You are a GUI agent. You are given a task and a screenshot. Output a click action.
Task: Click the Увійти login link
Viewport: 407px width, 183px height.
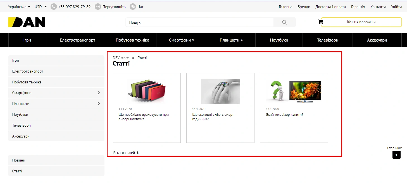[x=396, y=7]
